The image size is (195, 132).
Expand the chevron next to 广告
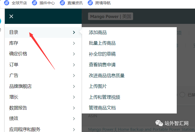[x=74, y=75]
